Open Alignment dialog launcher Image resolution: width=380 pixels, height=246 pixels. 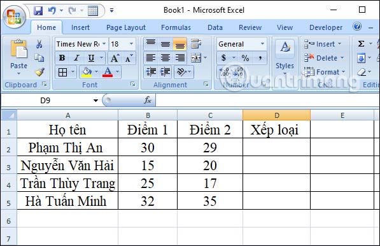[206, 84]
